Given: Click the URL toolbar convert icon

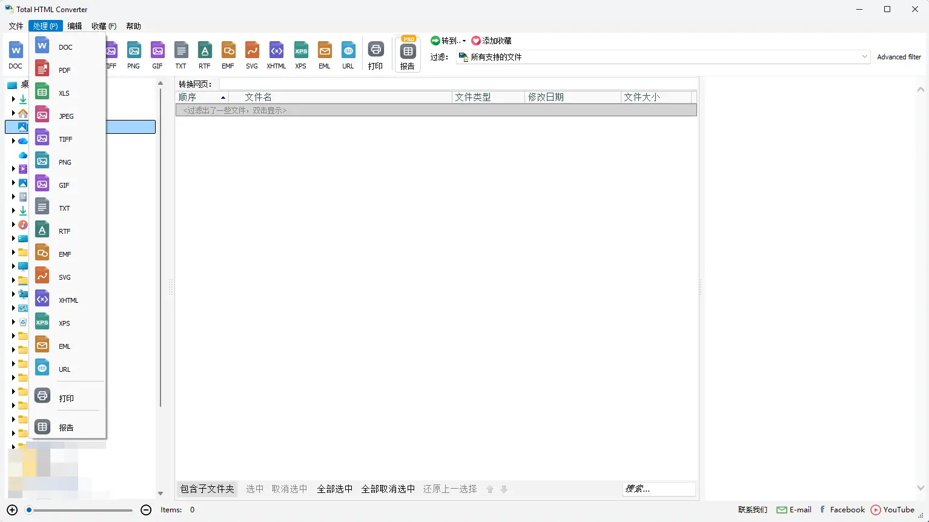Looking at the screenshot, I should pos(348,55).
